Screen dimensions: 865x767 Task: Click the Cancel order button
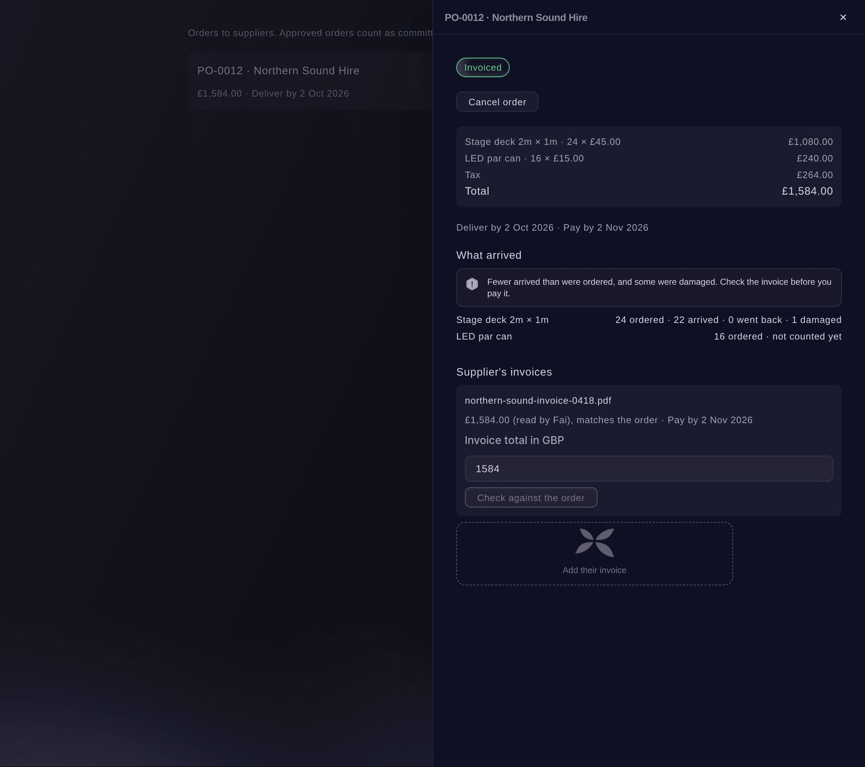pyautogui.click(x=497, y=102)
